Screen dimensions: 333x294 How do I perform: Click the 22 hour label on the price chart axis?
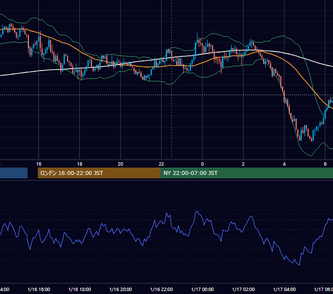click(x=162, y=164)
